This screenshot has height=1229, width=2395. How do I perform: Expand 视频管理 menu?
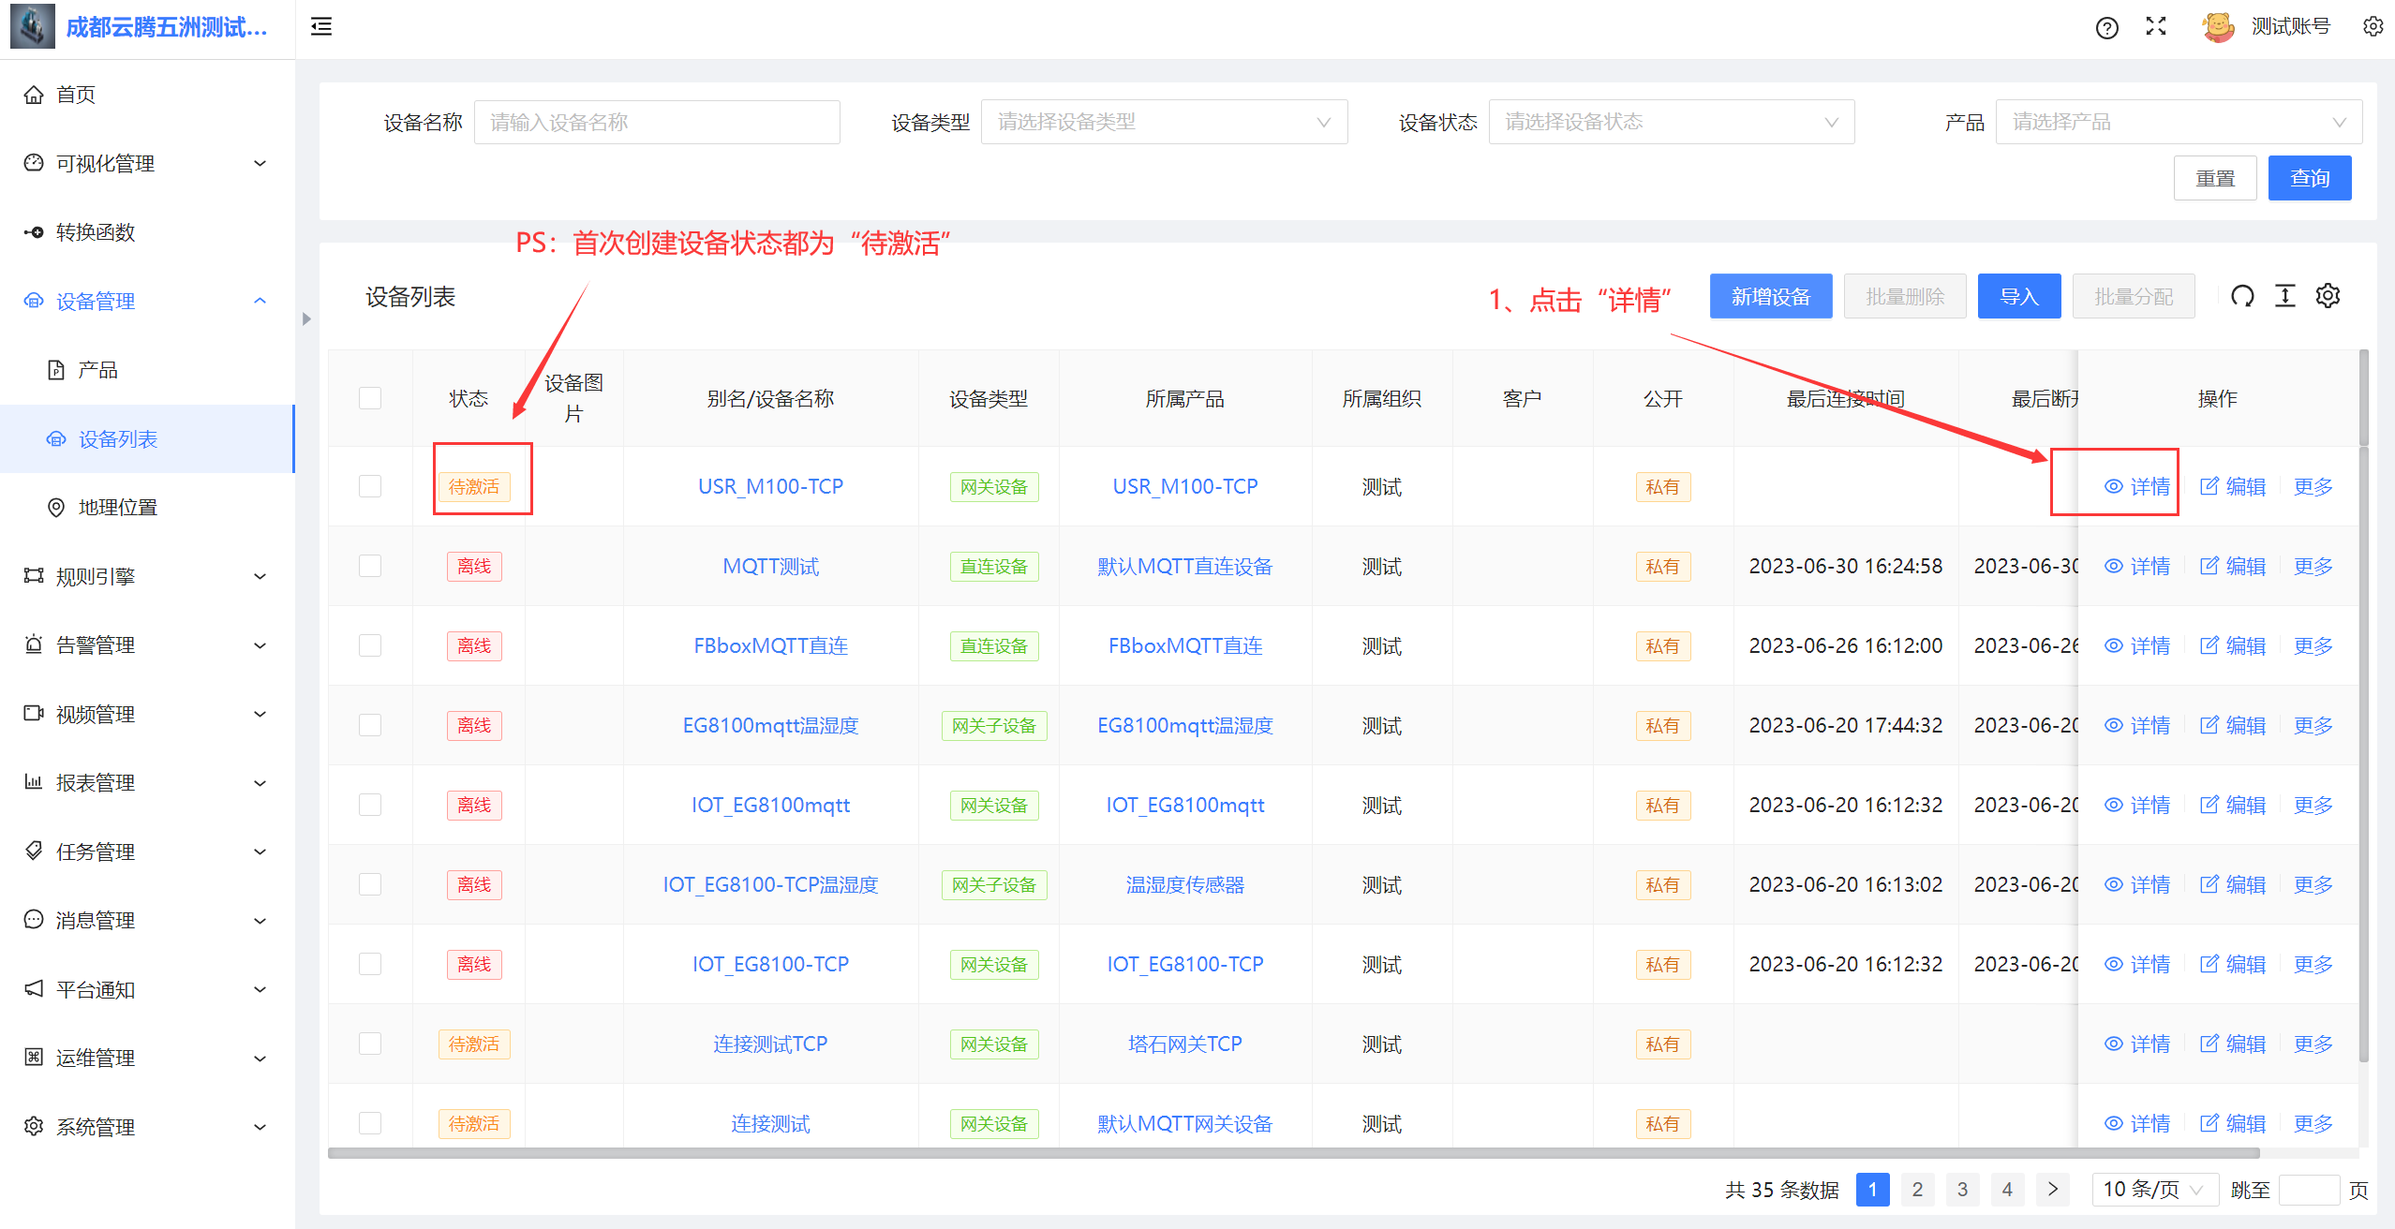coord(147,714)
